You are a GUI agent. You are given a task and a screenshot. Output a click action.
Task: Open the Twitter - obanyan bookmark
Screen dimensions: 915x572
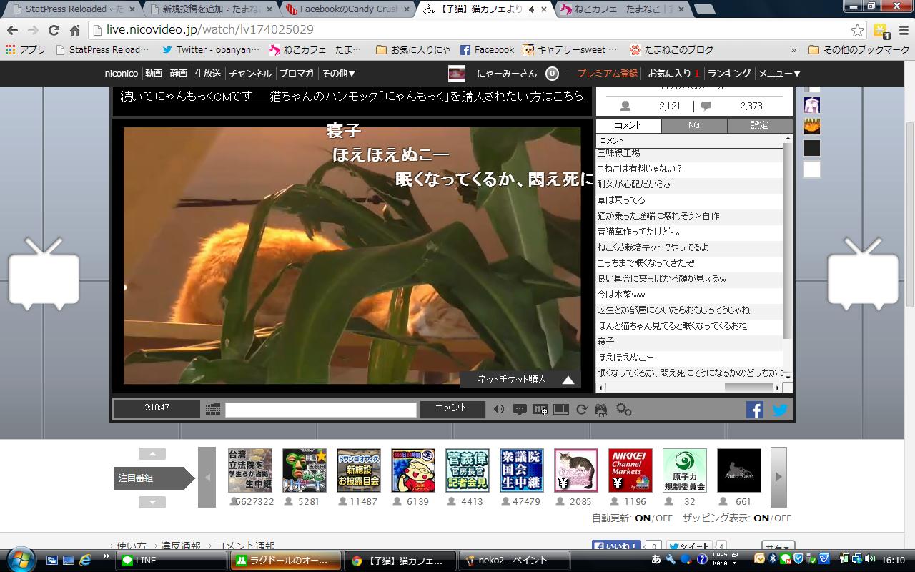tap(211, 50)
